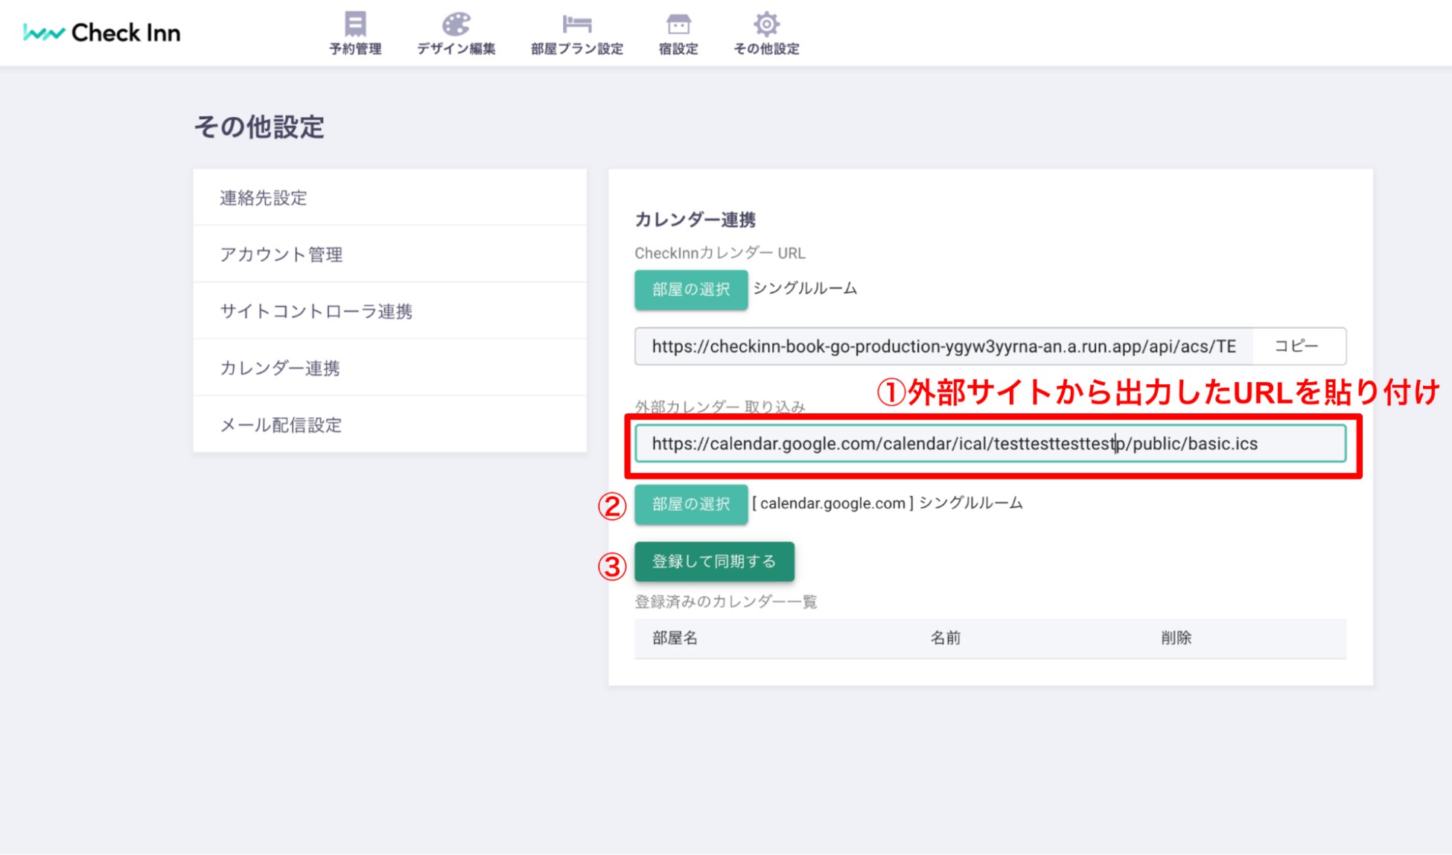Click upper 部屋の選択 room button
This screenshot has height=855, width=1452.
tap(691, 290)
